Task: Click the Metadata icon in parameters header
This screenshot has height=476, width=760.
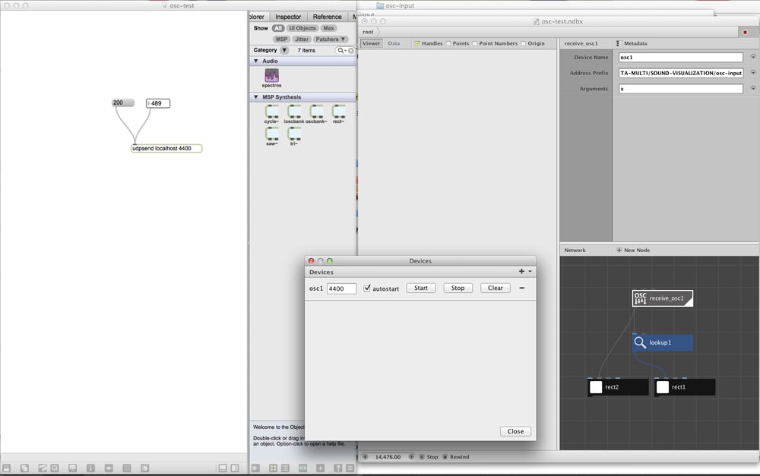Action: coord(618,43)
